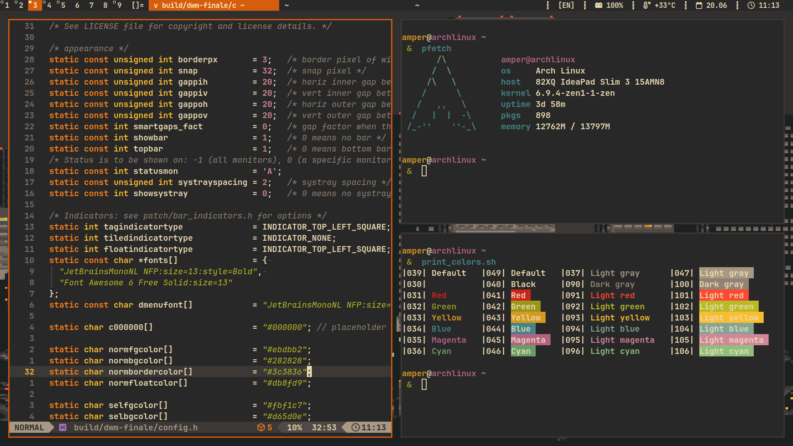Click the orange cube diagnostics icon
The width and height of the screenshot is (793, 446).
[x=261, y=427]
